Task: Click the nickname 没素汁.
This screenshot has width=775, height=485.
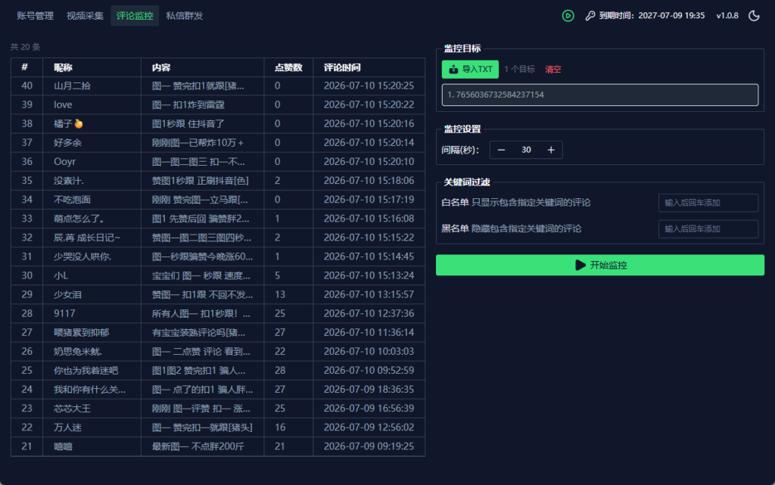Action: coord(69,181)
